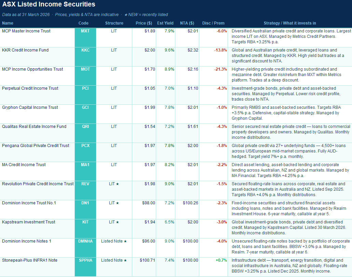Click the MOT teal code cell
Image resolution: width=352 pixels, height=277 pixels.
(85, 69)
